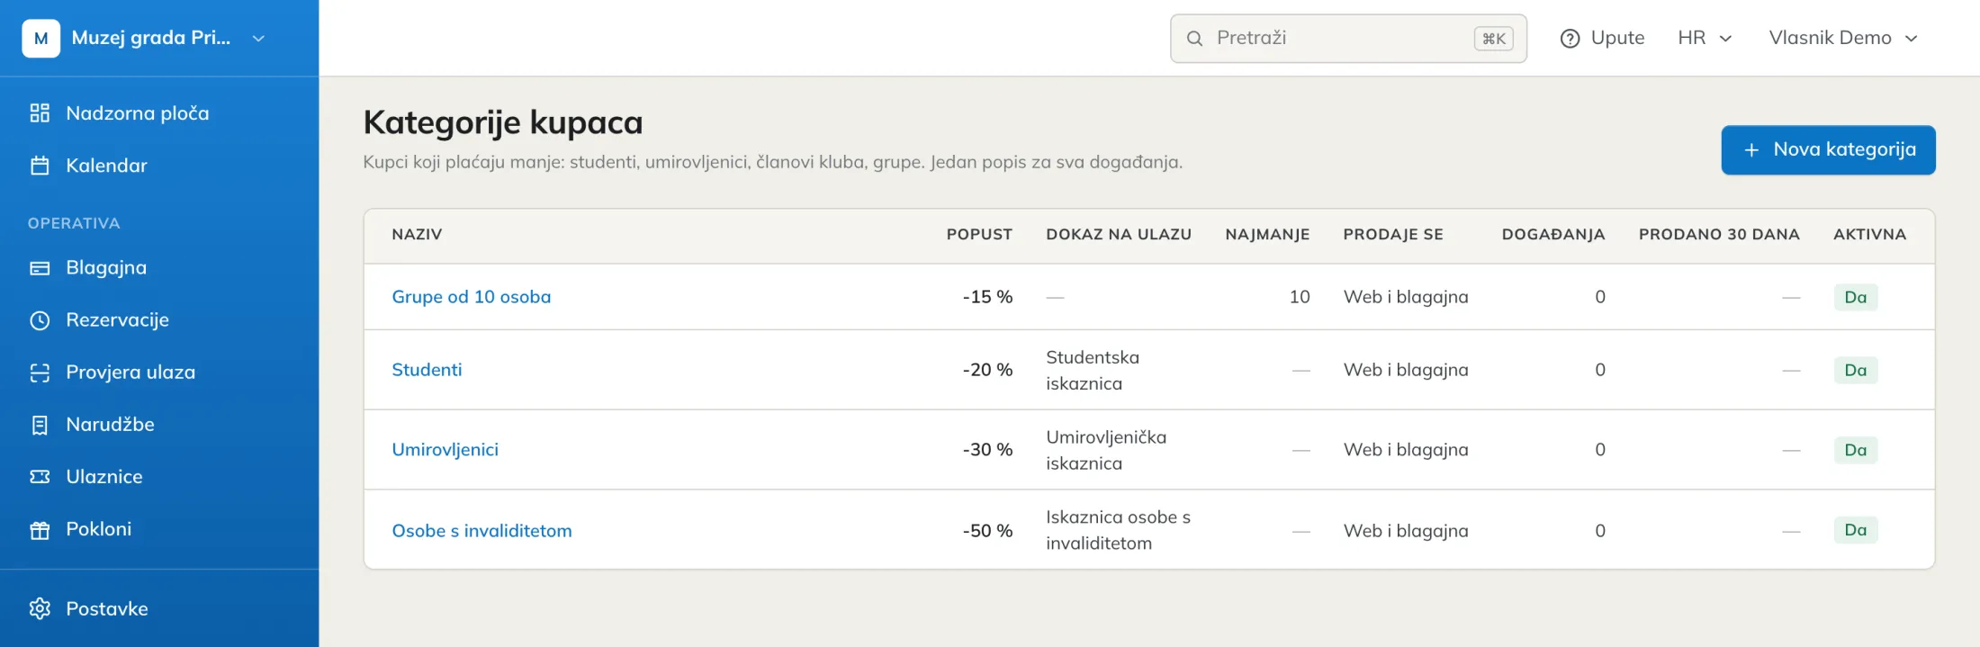Click the DOGAĐANJA column header
This screenshot has width=1980, height=647.
(1553, 235)
